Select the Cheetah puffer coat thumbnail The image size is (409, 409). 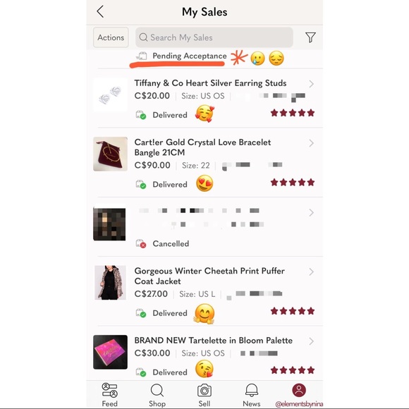(110, 283)
